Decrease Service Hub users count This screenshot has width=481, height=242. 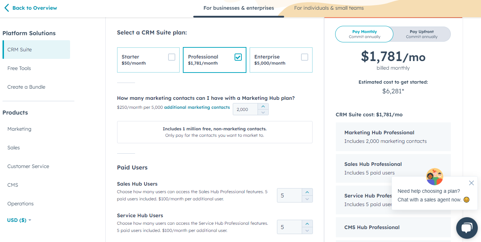[307, 231]
